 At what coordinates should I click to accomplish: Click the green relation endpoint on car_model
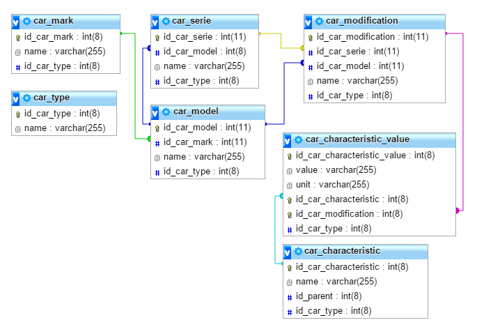point(149,139)
